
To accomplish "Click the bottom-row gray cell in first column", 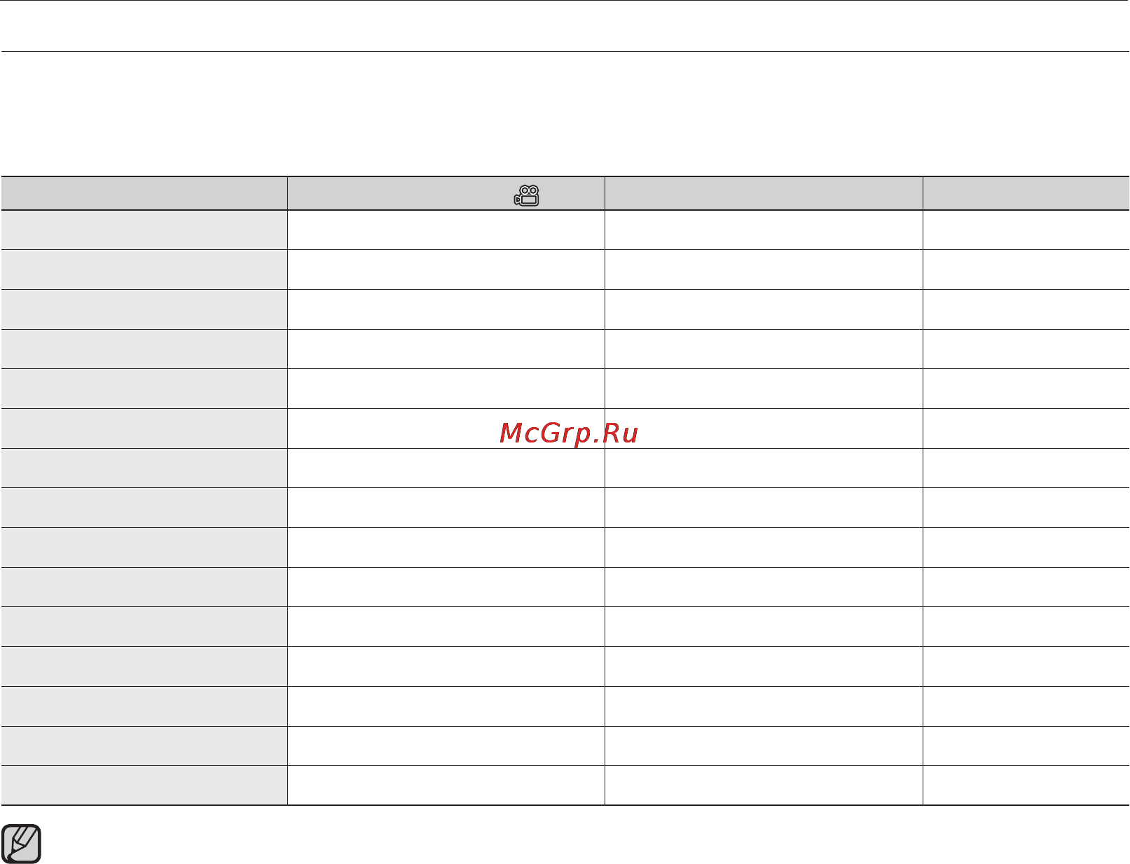I will 144,785.
